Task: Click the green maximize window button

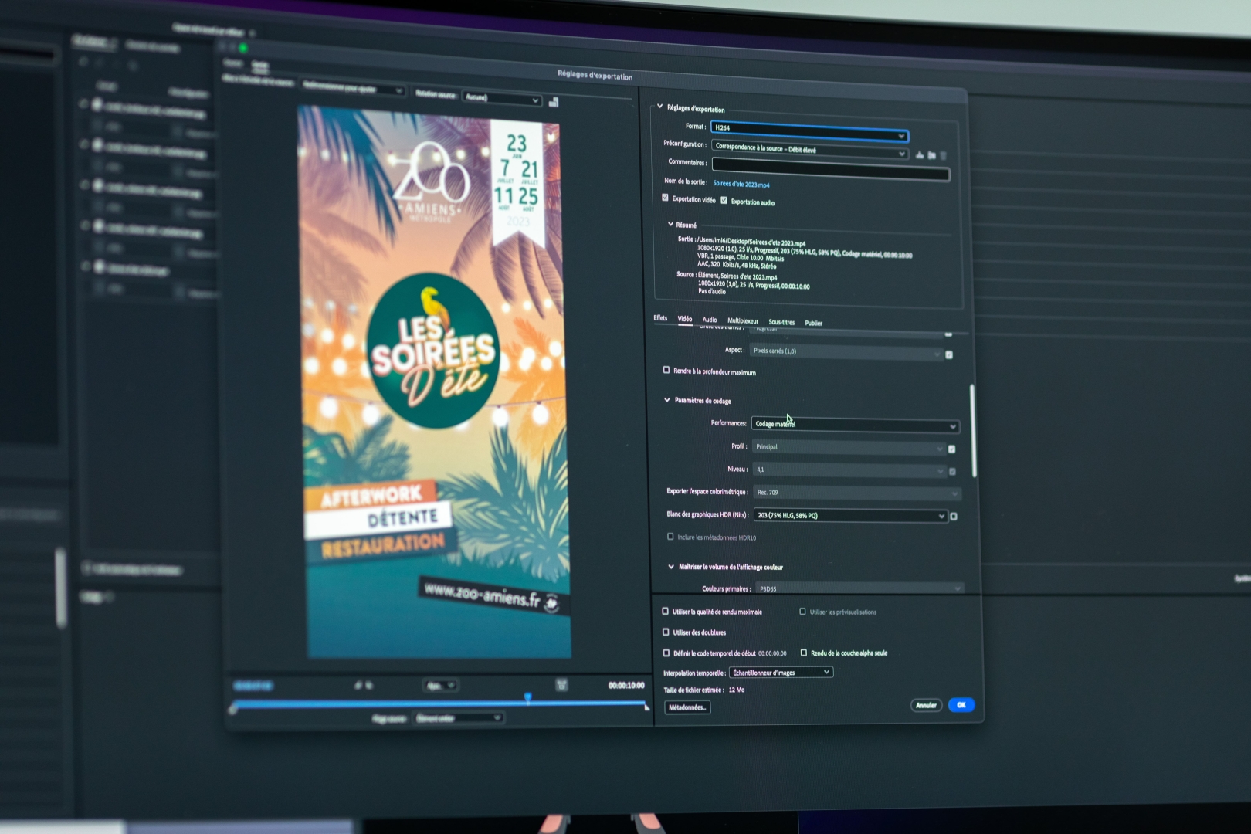Action: coord(242,48)
